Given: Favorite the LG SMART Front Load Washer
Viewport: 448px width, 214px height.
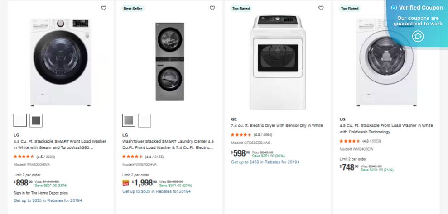Looking at the screenshot, I should (104, 8).
